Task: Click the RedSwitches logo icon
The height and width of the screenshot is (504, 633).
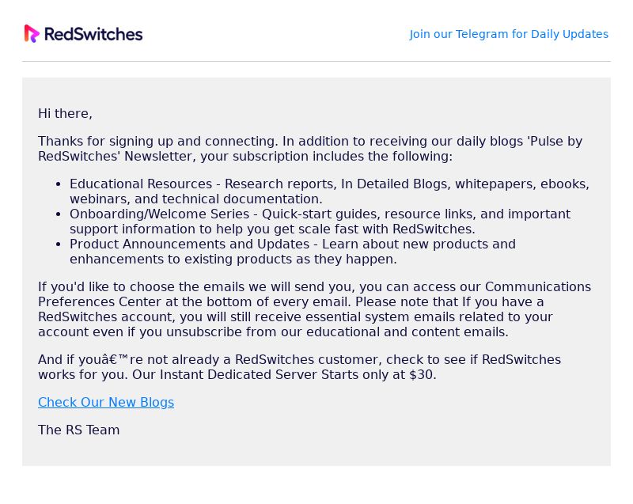Action: (x=32, y=33)
